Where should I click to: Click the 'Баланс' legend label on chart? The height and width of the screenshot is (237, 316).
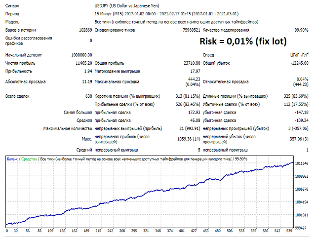click(13, 159)
